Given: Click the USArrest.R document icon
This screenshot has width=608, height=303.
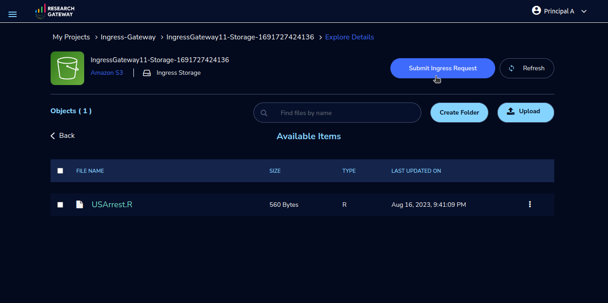Looking at the screenshot, I should point(80,205).
